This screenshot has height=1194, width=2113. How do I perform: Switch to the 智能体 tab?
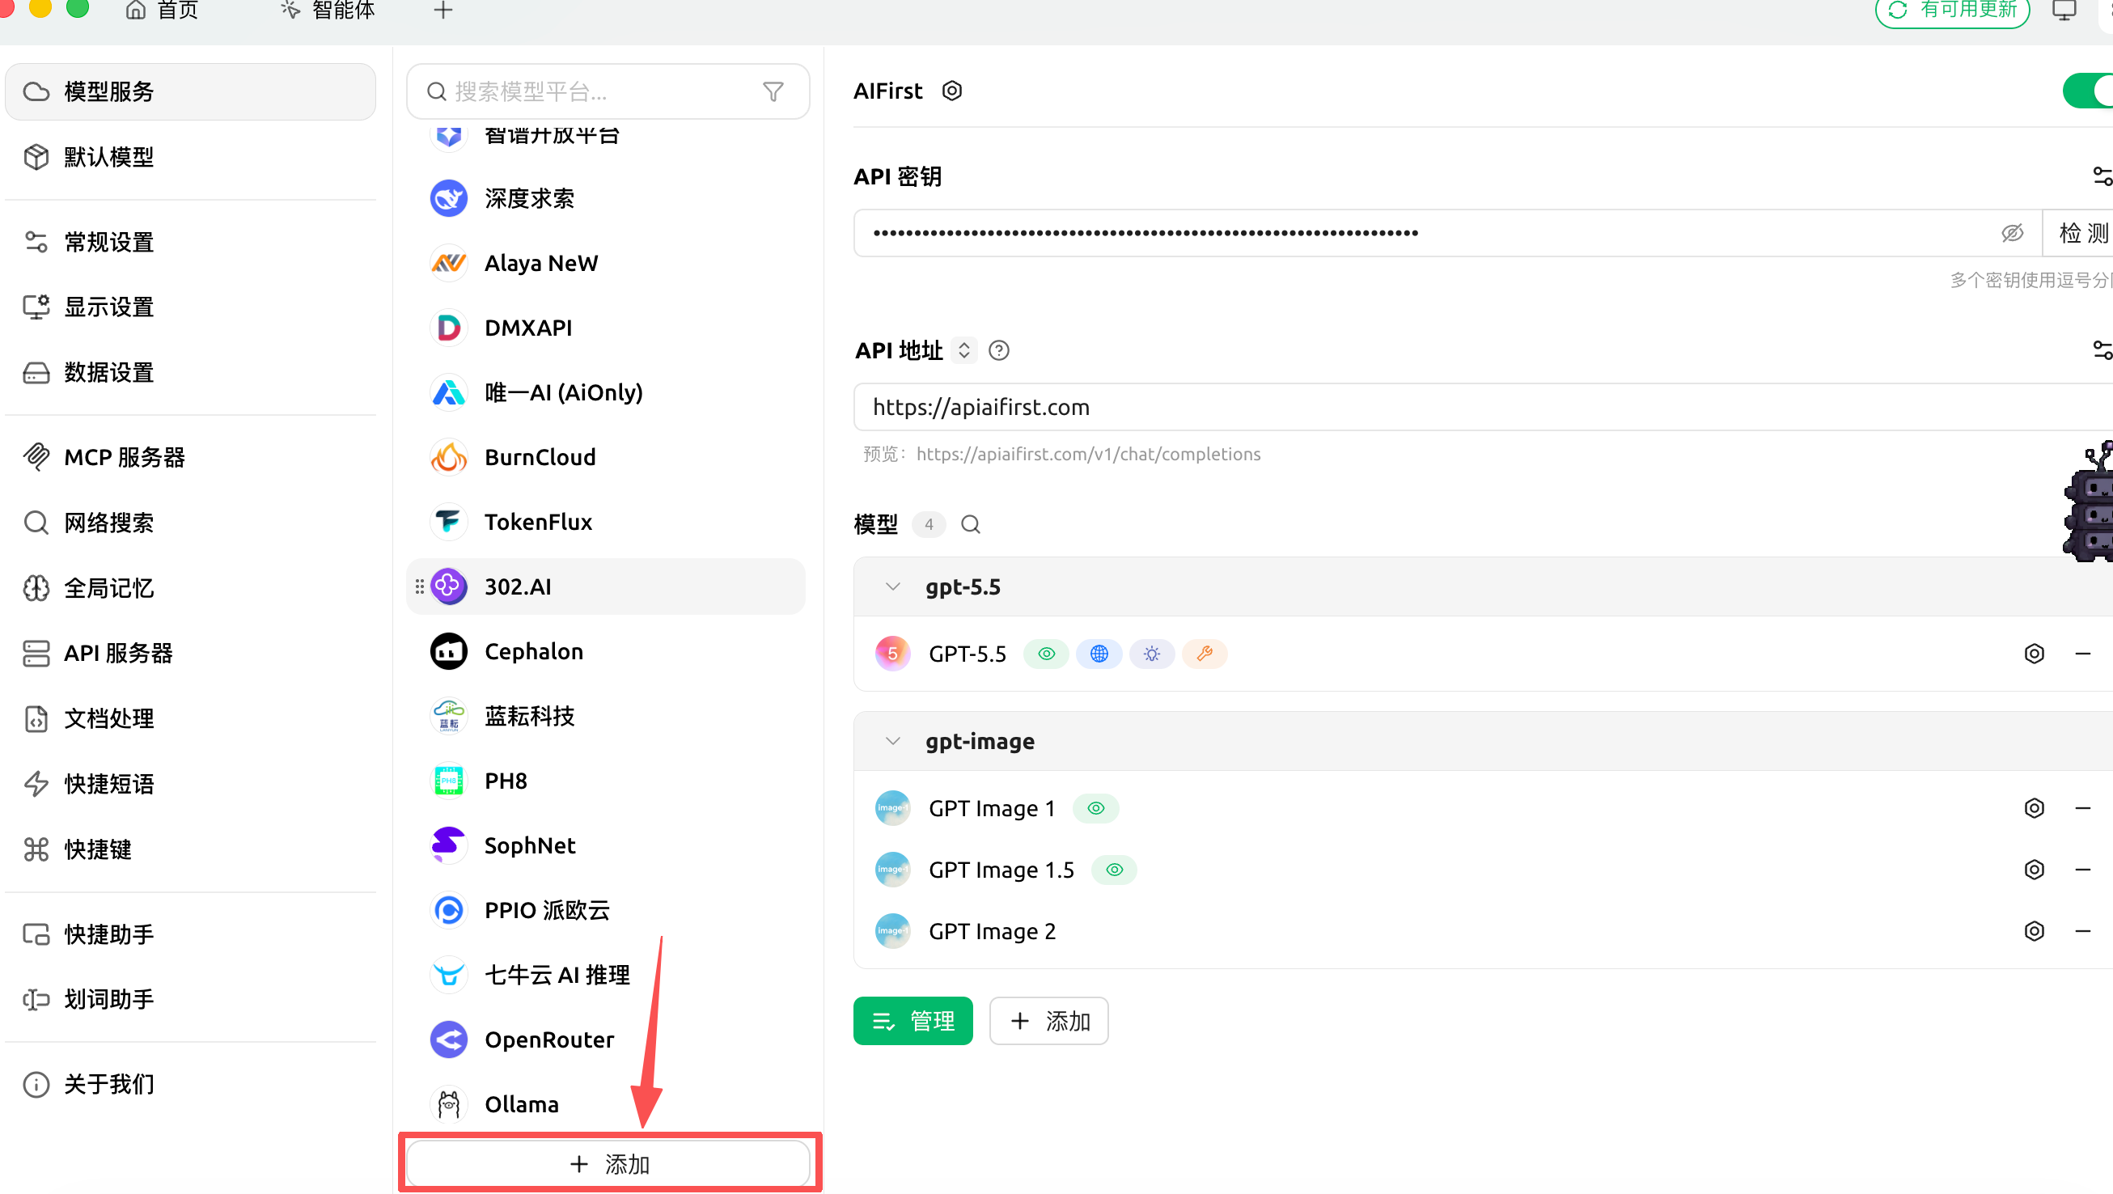click(x=328, y=11)
